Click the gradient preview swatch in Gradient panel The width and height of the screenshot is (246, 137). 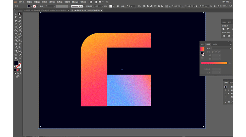[202, 49]
